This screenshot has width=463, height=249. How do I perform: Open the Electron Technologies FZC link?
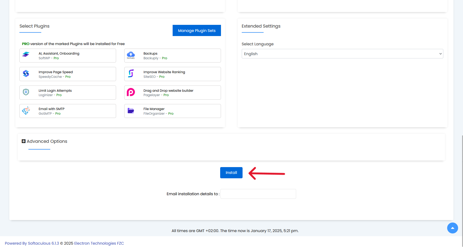point(99,243)
